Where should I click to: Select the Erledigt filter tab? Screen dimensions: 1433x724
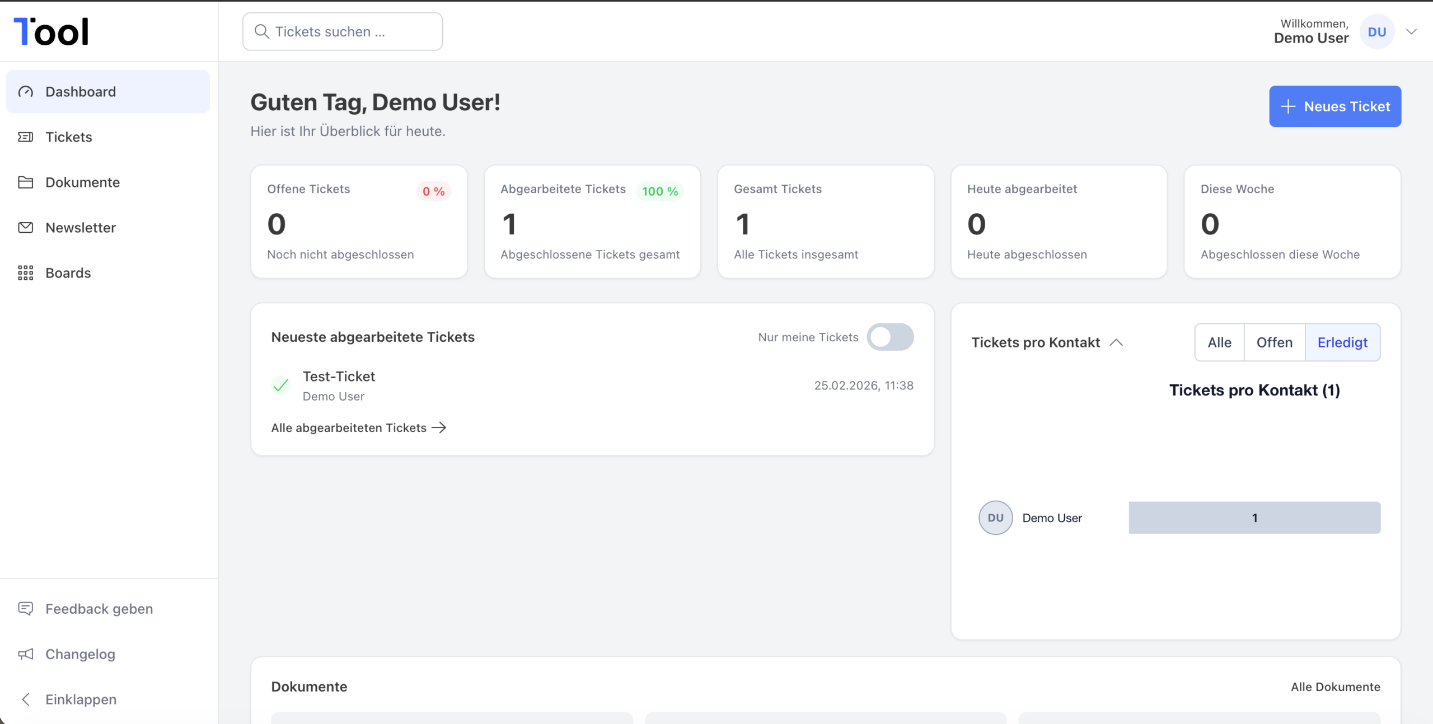tap(1343, 342)
